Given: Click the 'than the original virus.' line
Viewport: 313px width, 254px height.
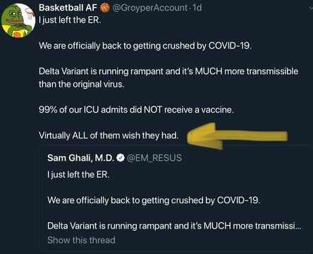Looking at the screenshot, I should 82,84.
